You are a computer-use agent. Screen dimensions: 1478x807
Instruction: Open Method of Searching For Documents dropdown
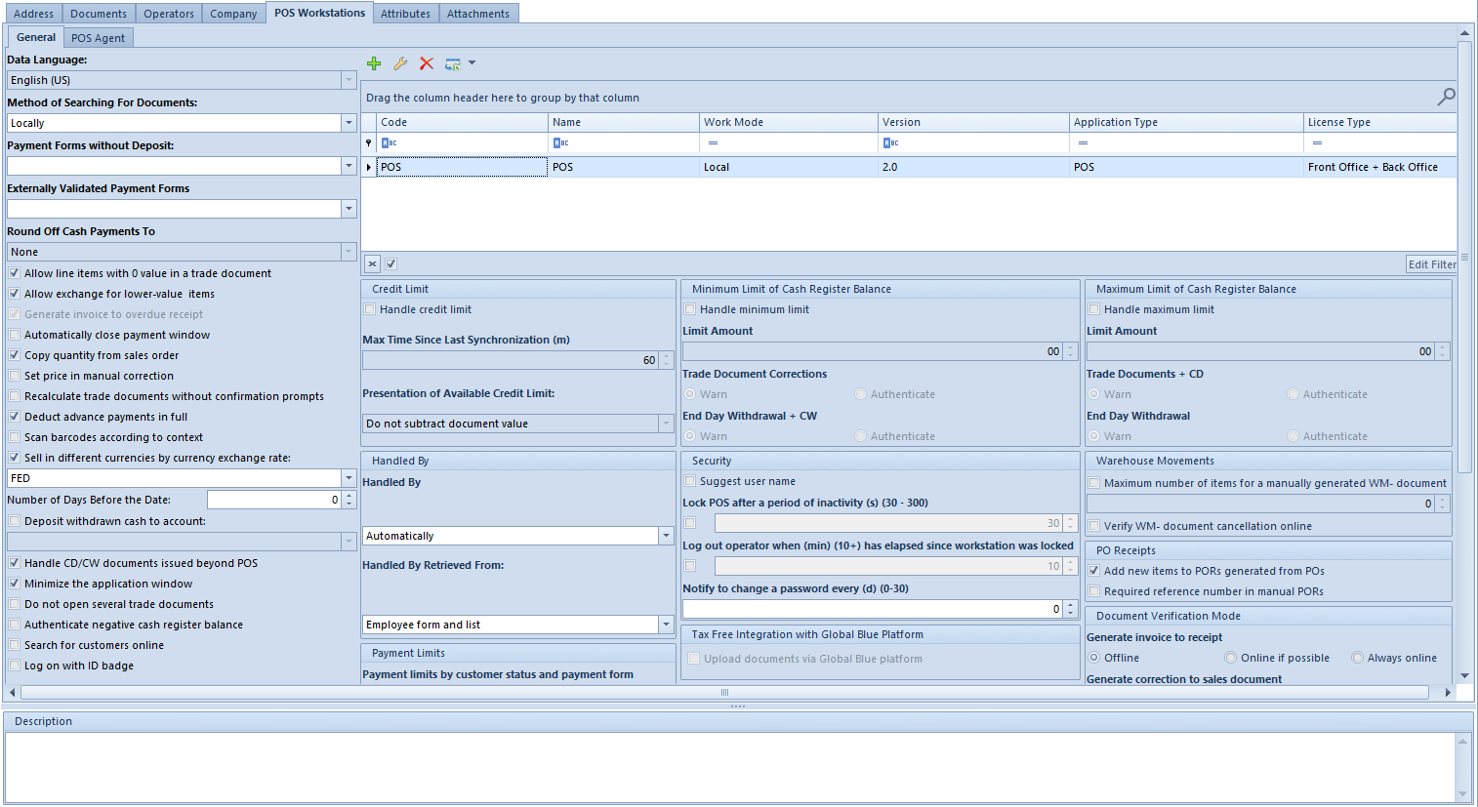pyautogui.click(x=349, y=123)
